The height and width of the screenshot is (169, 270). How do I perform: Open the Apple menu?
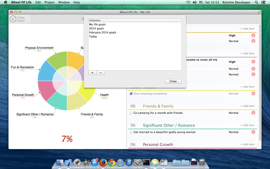pyautogui.click(x=6, y=2)
